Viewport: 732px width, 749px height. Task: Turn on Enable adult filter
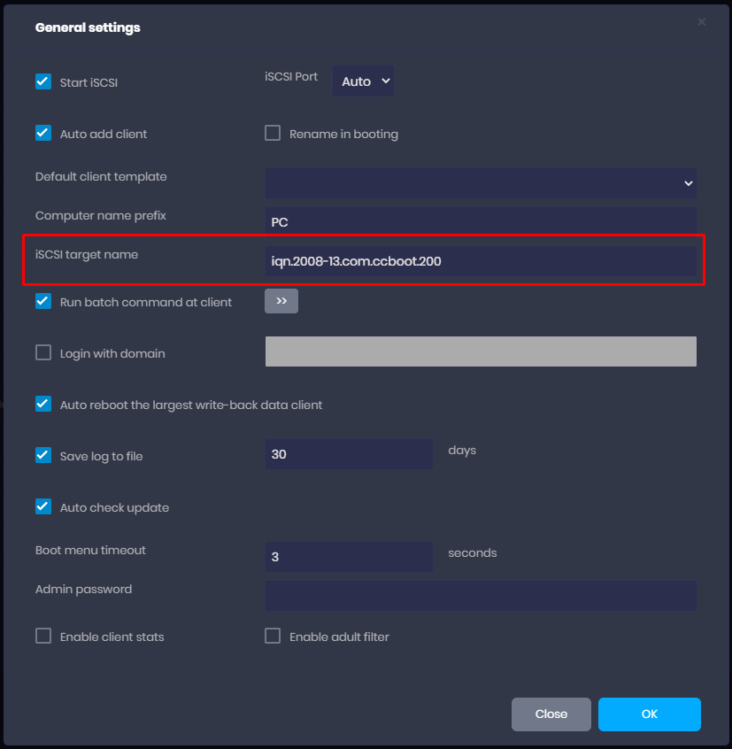273,637
